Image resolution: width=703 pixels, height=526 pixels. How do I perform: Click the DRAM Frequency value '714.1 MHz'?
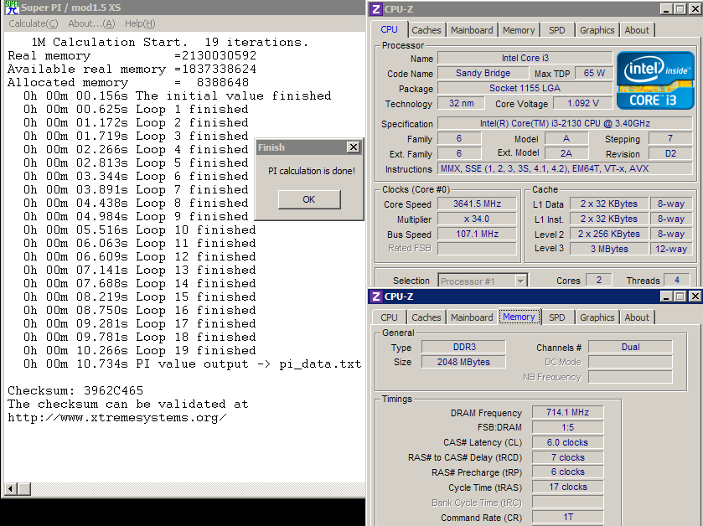[567, 412]
